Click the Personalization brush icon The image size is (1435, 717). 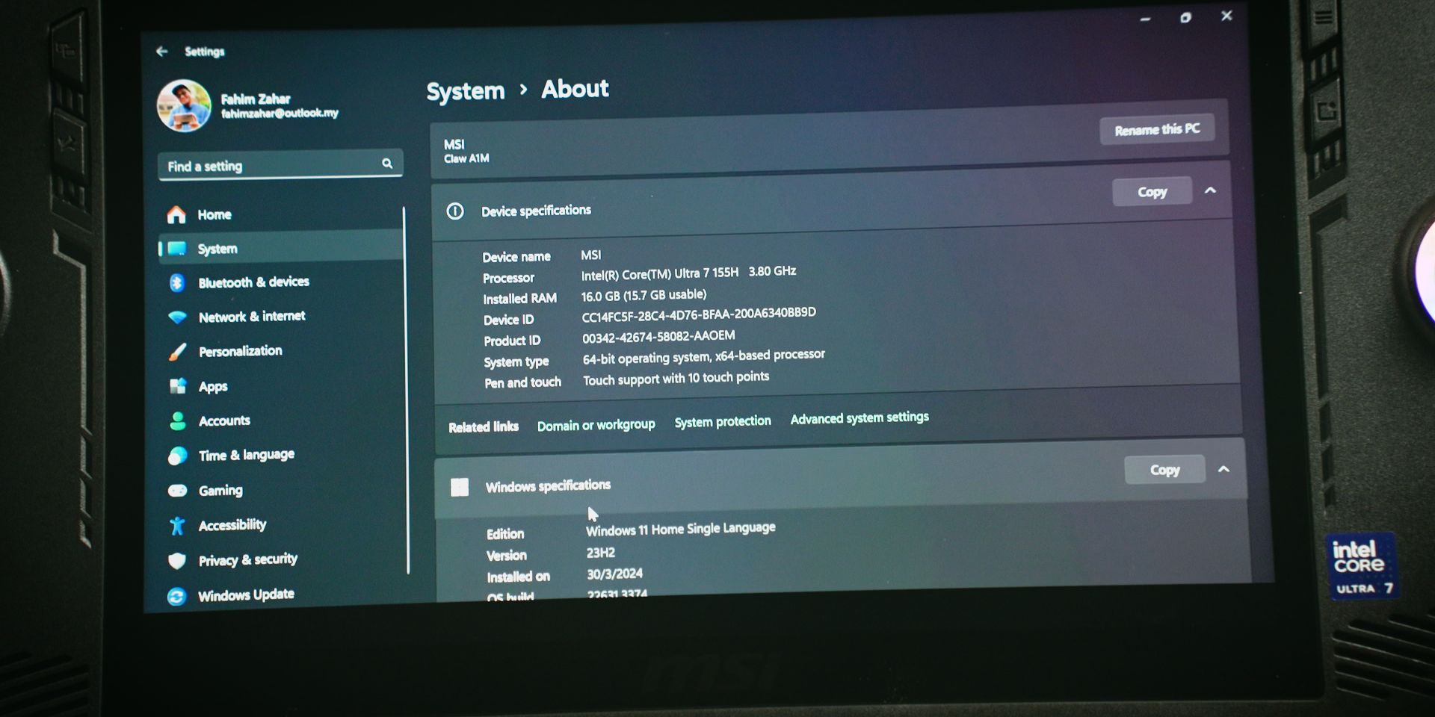point(177,352)
